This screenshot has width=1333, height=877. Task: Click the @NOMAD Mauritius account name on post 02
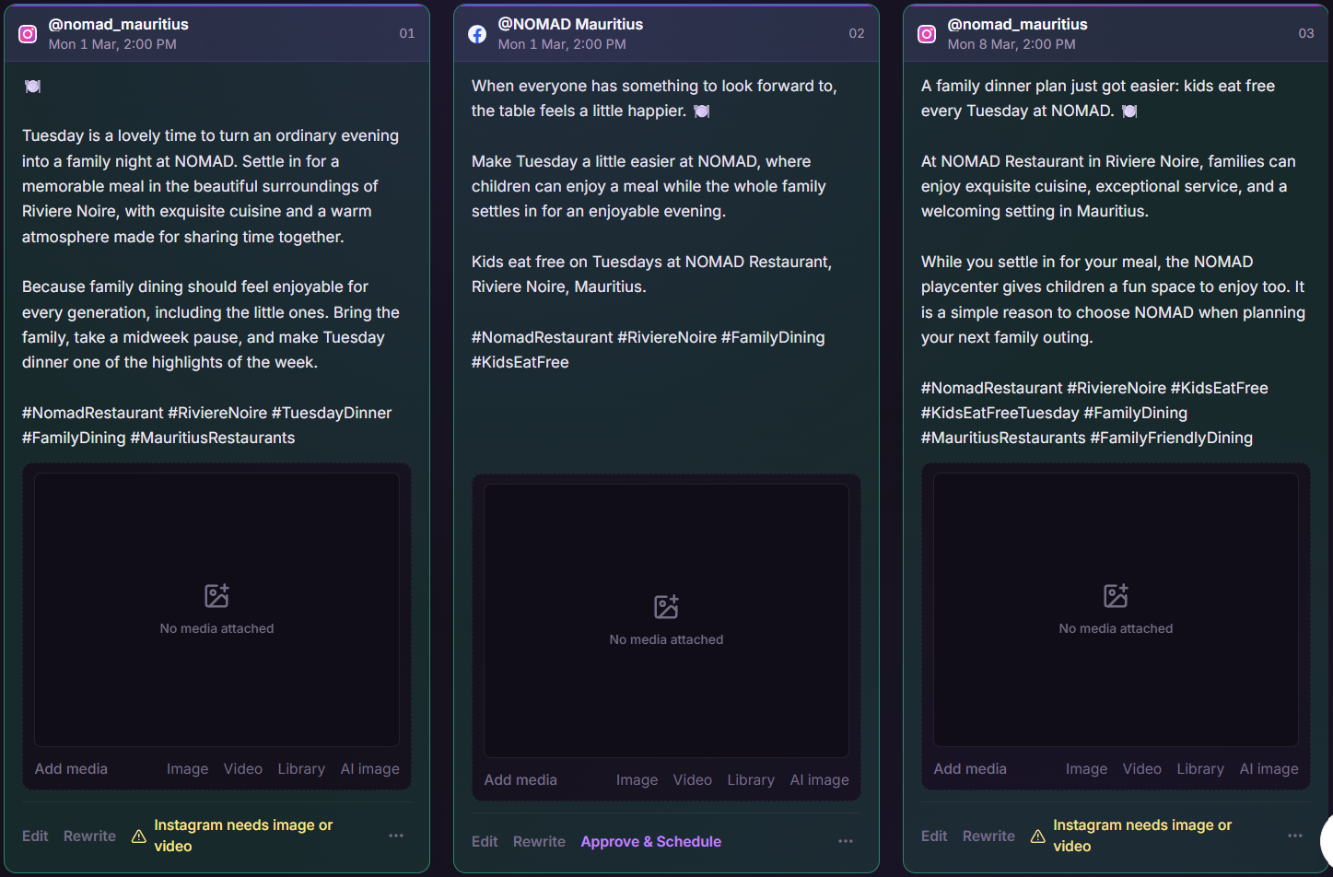pos(570,24)
